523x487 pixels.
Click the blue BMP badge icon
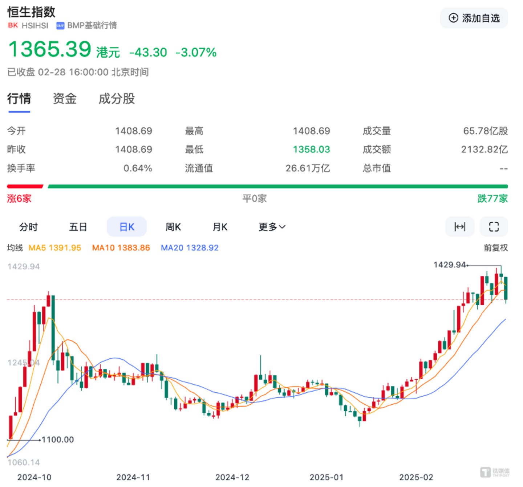click(x=60, y=25)
